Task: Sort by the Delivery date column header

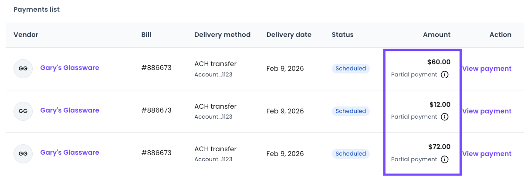Action: 289,35
